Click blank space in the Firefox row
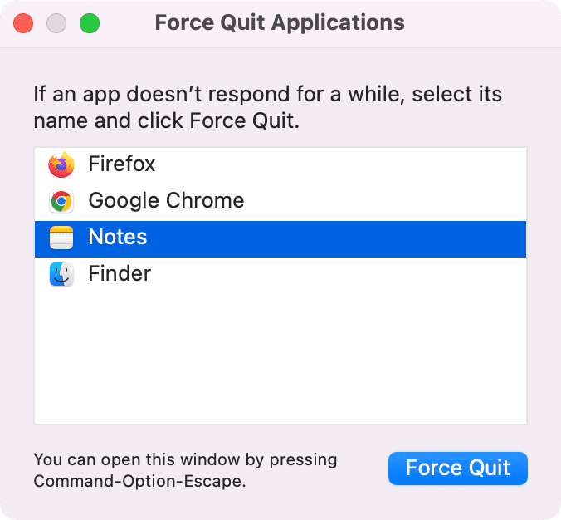 (x=340, y=164)
